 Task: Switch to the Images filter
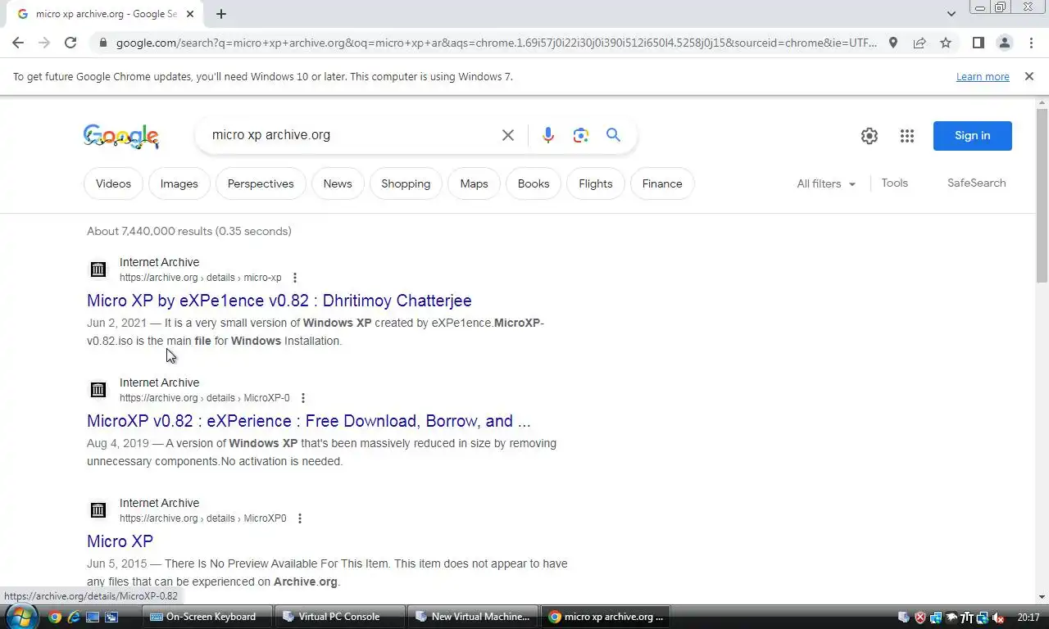(x=179, y=183)
